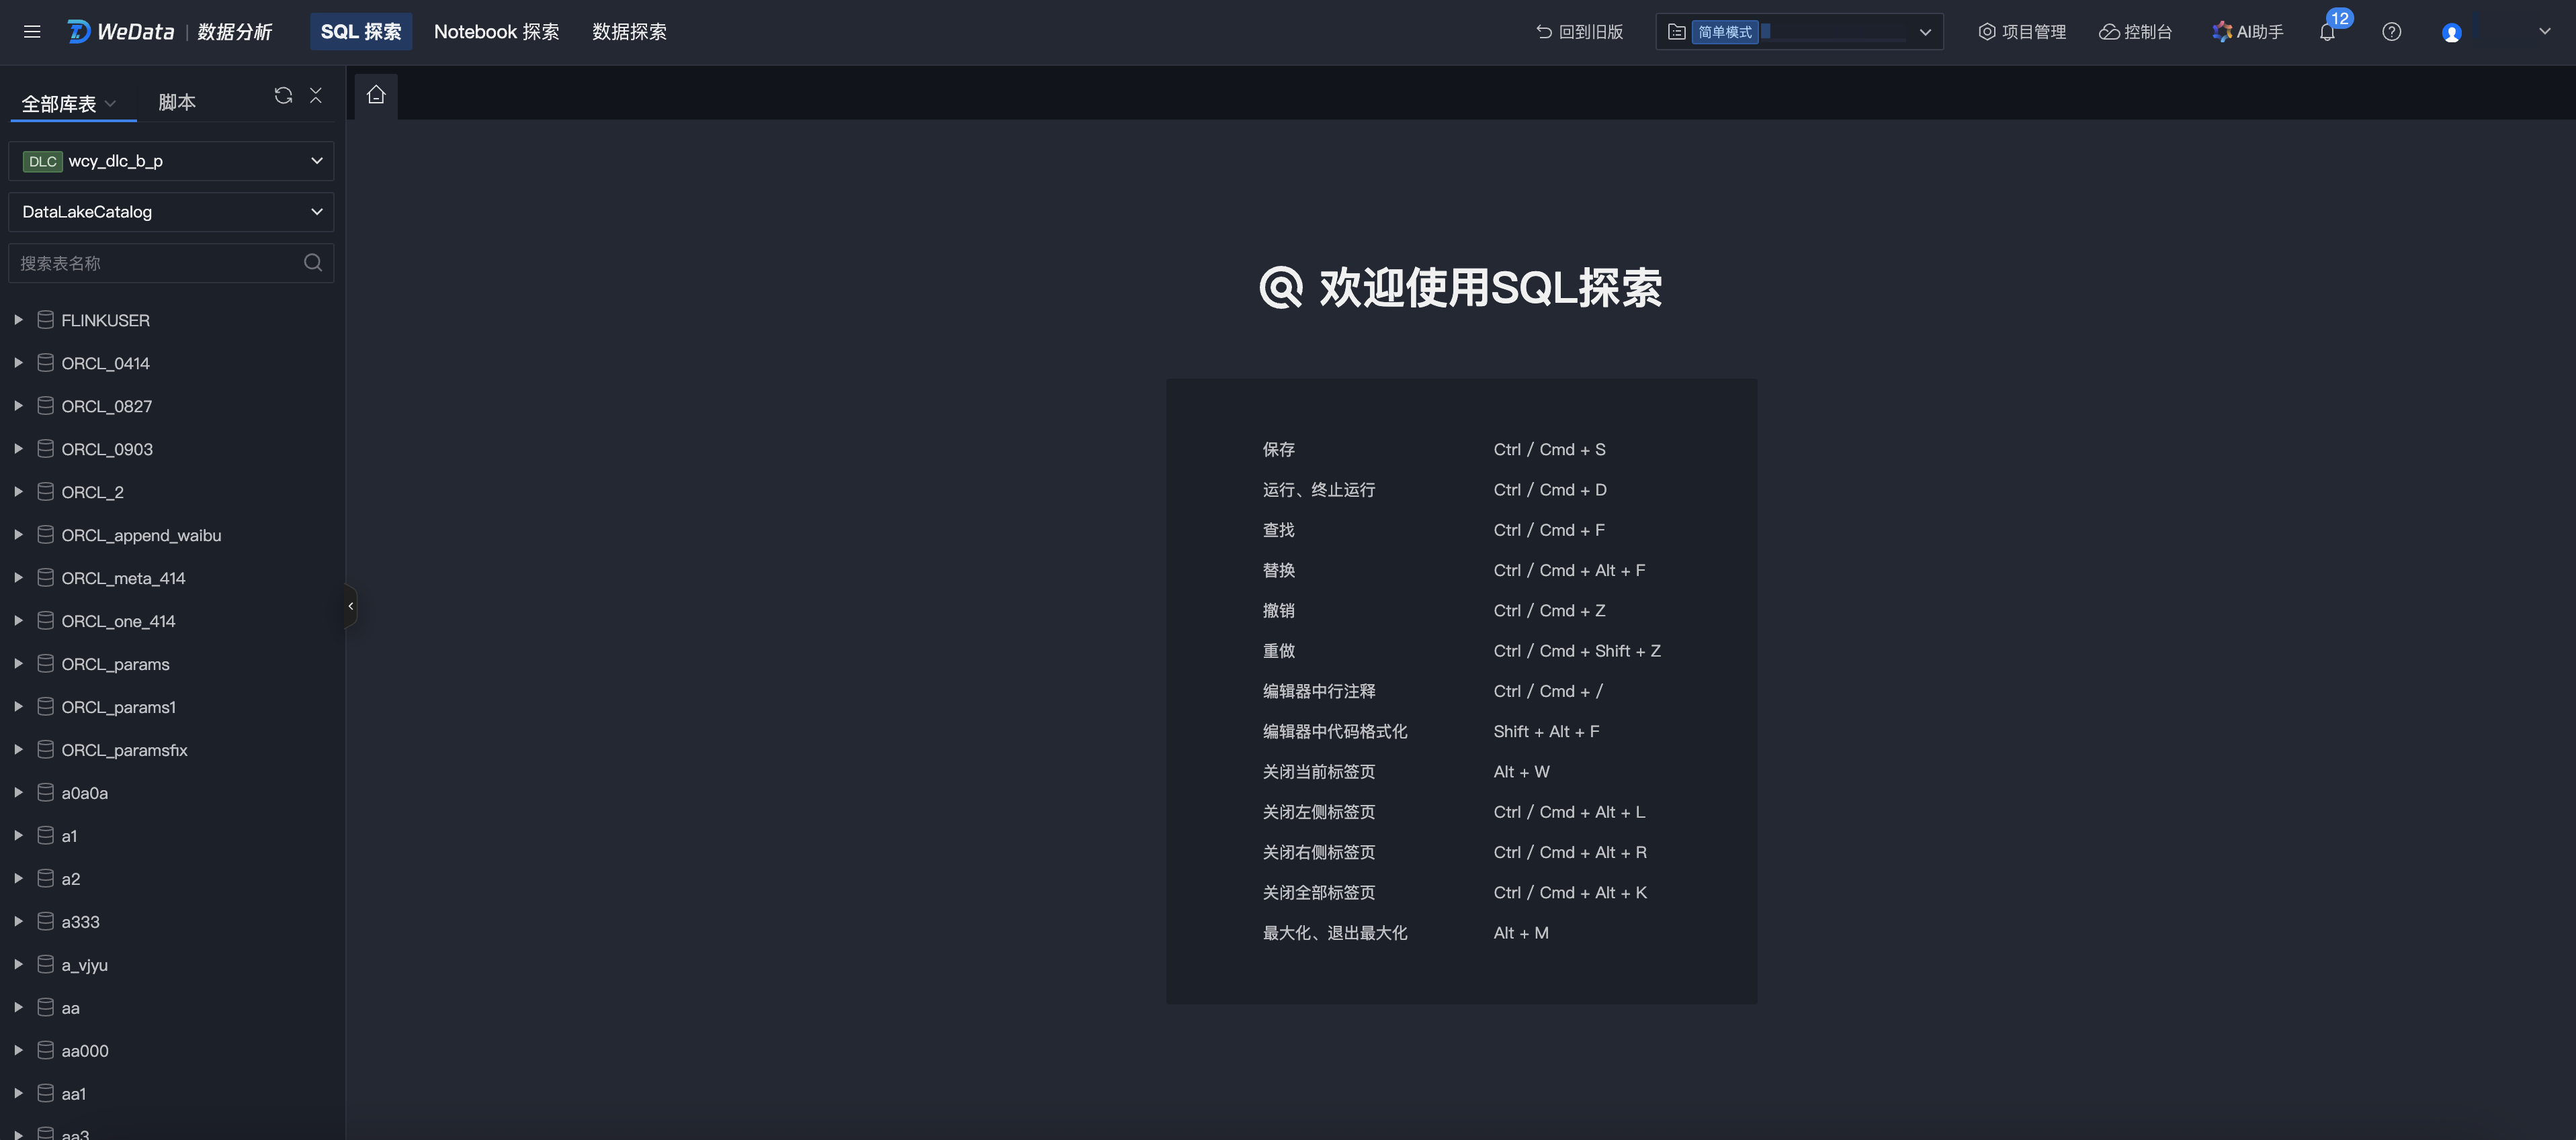Click the refresh tables icon
The height and width of the screenshot is (1140, 2576).
point(283,95)
